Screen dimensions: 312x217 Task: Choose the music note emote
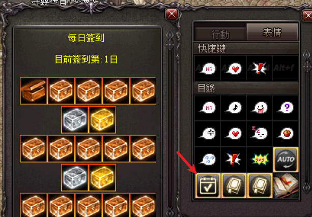point(234,108)
